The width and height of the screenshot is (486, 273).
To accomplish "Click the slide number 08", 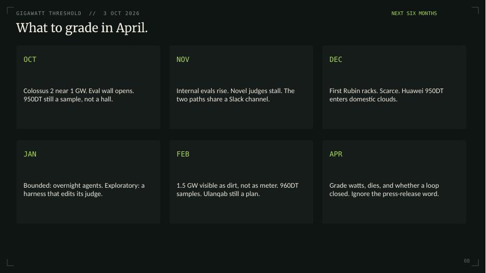I will (x=466, y=261).
